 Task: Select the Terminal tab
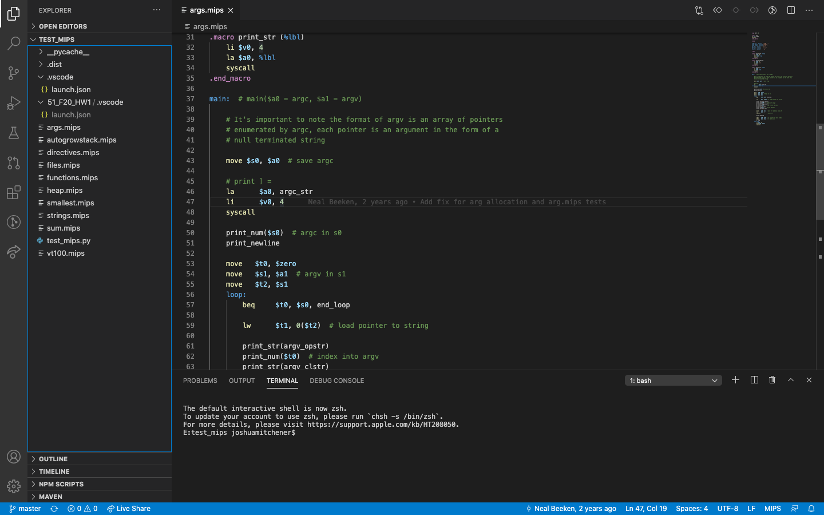pyautogui.click(x=282, y=381)
